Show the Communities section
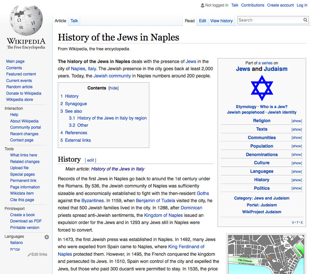Image resolution: width=311 pixels, height=274 pixels. [x=297, y=137]
